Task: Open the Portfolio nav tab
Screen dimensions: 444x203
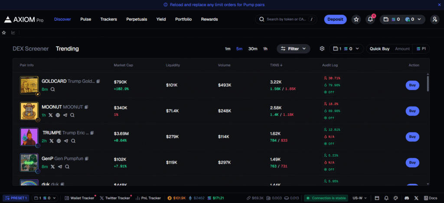Action: point(183,19)
